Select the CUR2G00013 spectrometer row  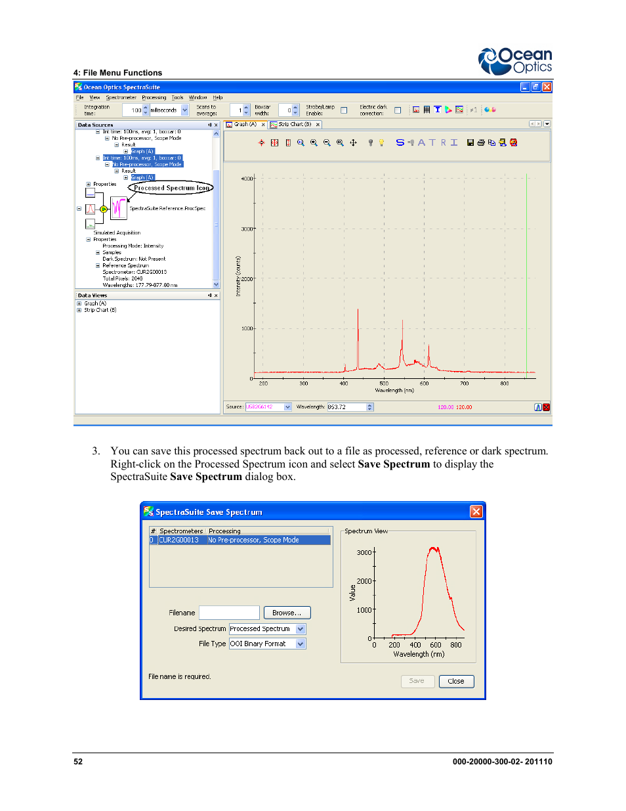pos(240,540)
